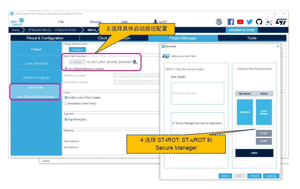The width and height of the screenshot is (300, 189).
Task: Select Secure Application radio option
Action: (173, 93)
